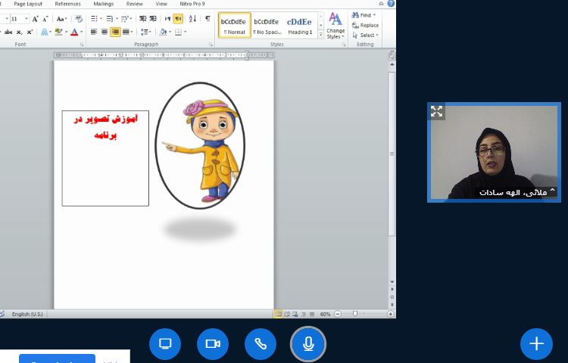The height and width of the screenshot is (363, 568).
Task: Open the Select dropdown
Action: [x=366, y=35]
